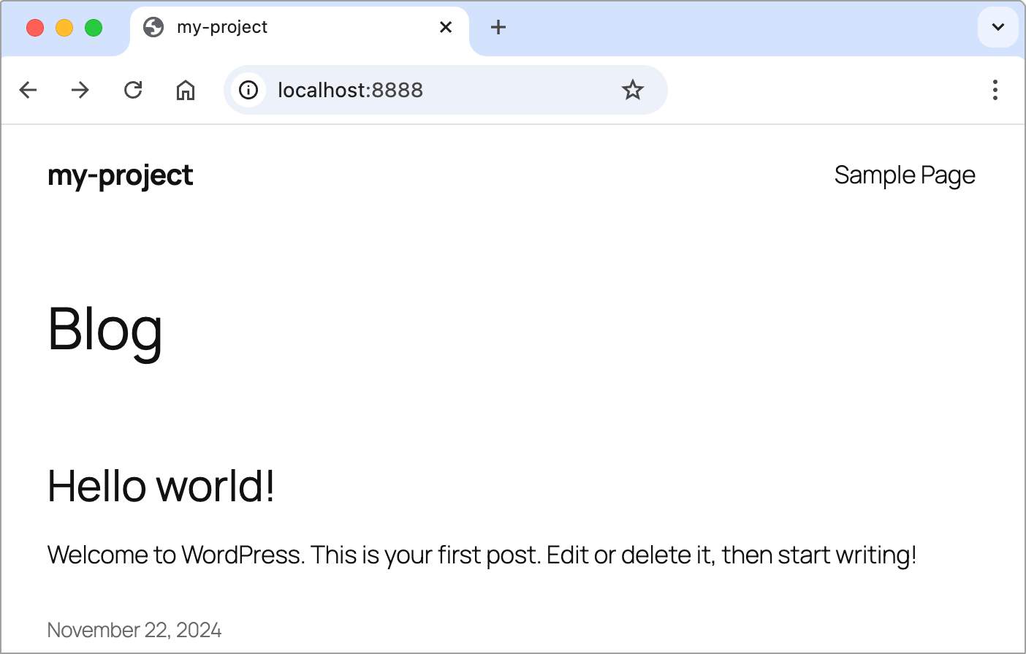The height and width of the screenshot is (654, 1026).
Task: Click the Blog page heading
Action: coord(105,330)
